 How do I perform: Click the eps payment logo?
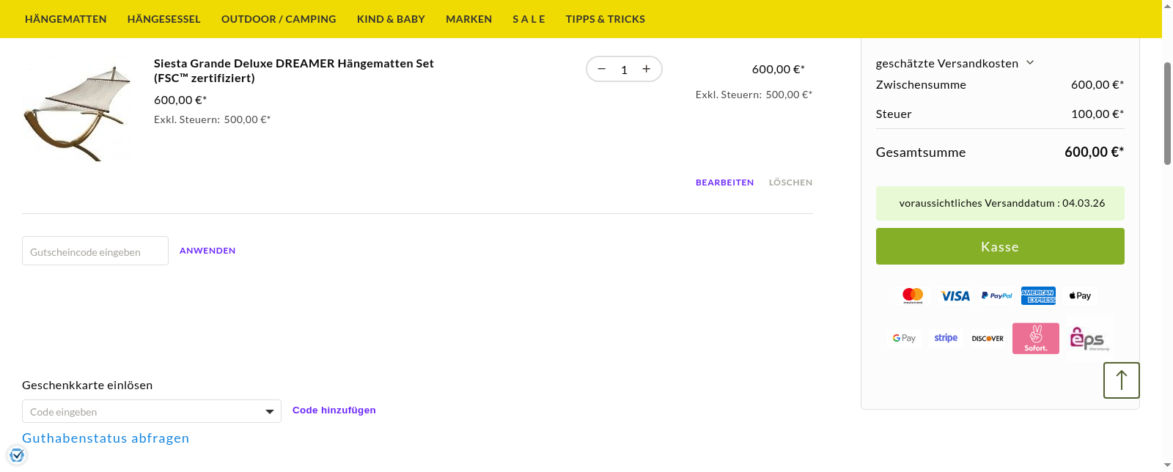[1088, 339]
